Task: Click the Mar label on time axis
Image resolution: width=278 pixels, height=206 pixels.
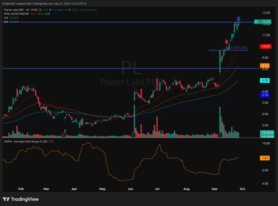Action: (x=46, y=189)
